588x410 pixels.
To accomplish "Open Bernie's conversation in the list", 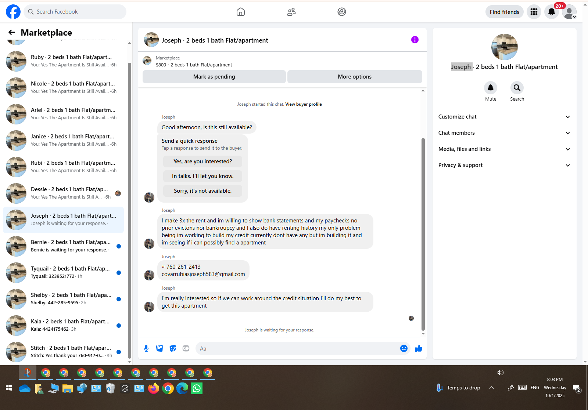I will 63,246.
